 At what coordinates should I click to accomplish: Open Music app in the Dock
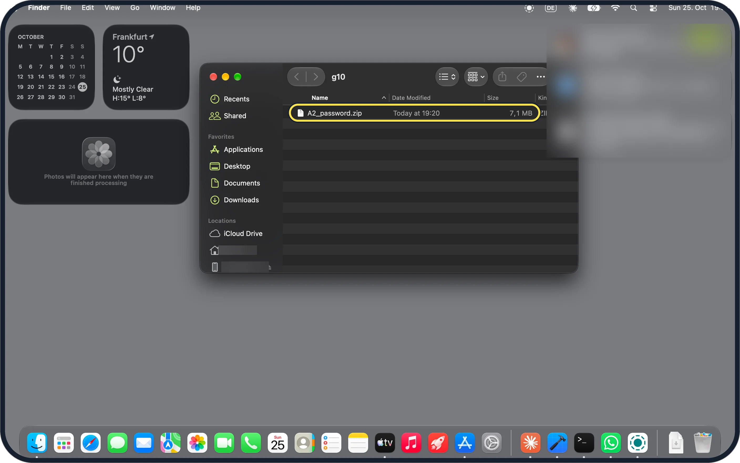[x=411, y=443]
